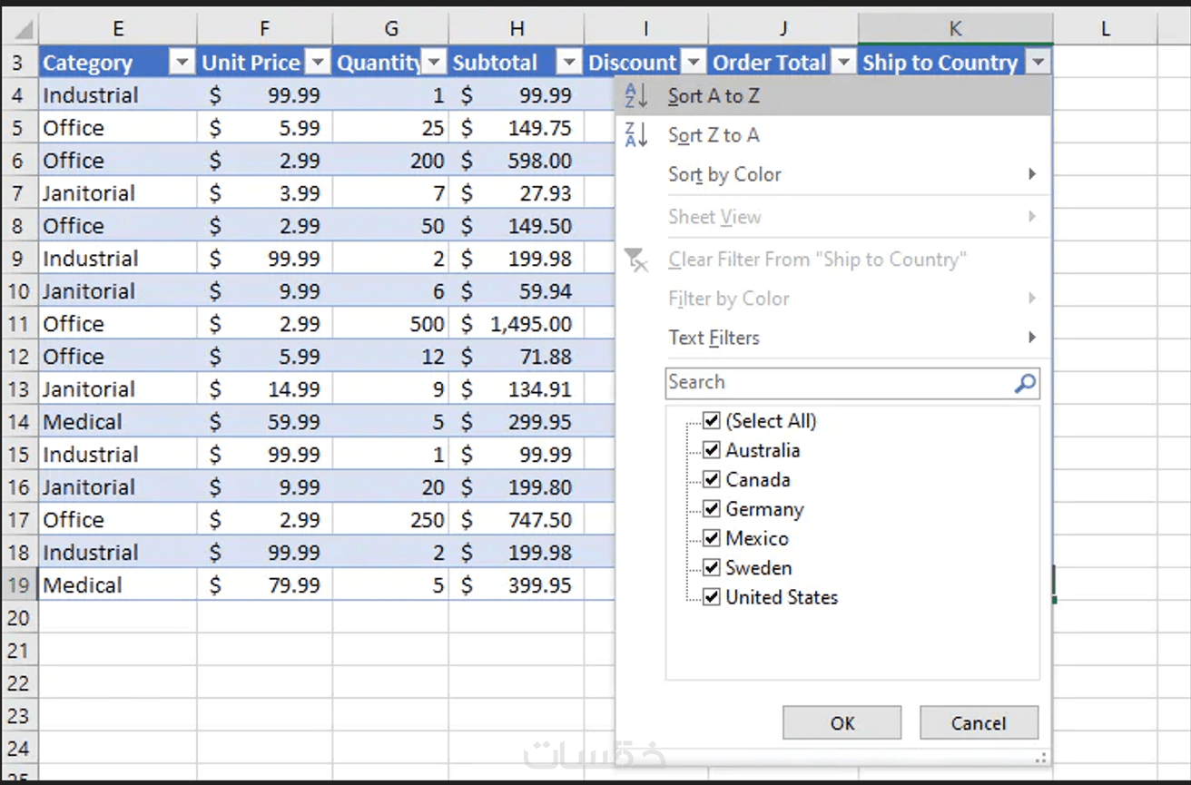
Task: Select the column L header
Action: 1106,29
